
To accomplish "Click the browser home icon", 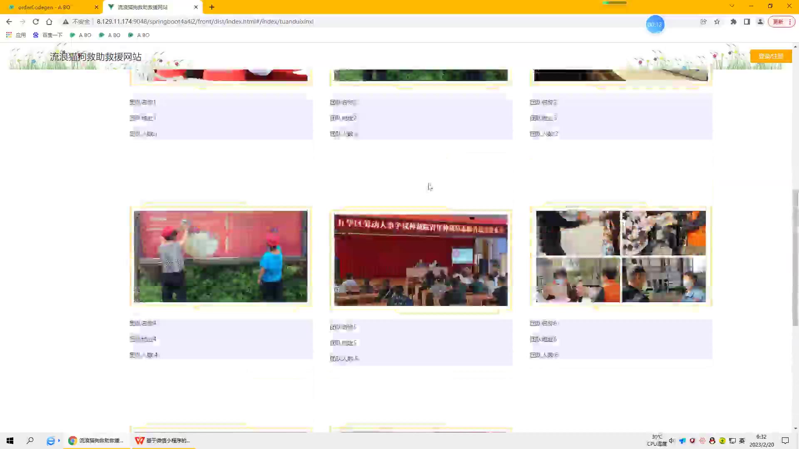I will pos(49,22).
